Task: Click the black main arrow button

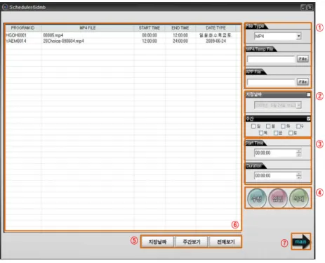Action: click(301, 241)
